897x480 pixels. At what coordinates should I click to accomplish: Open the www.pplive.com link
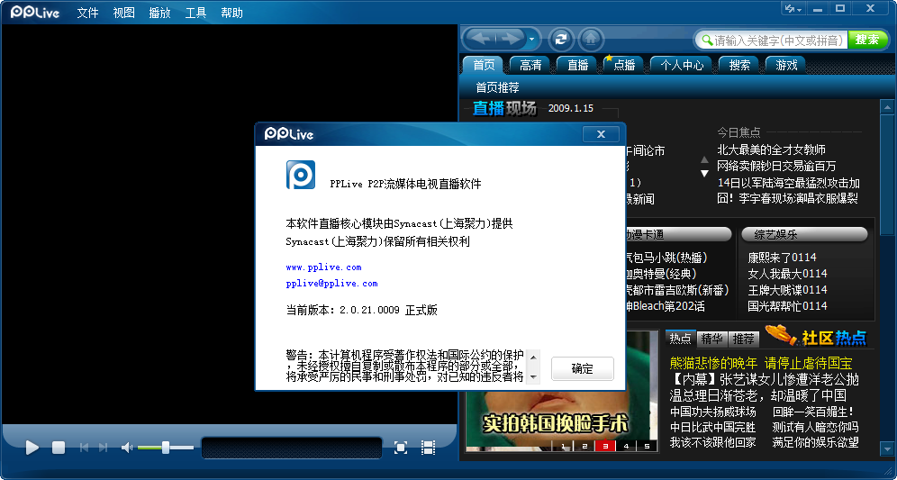324,267
